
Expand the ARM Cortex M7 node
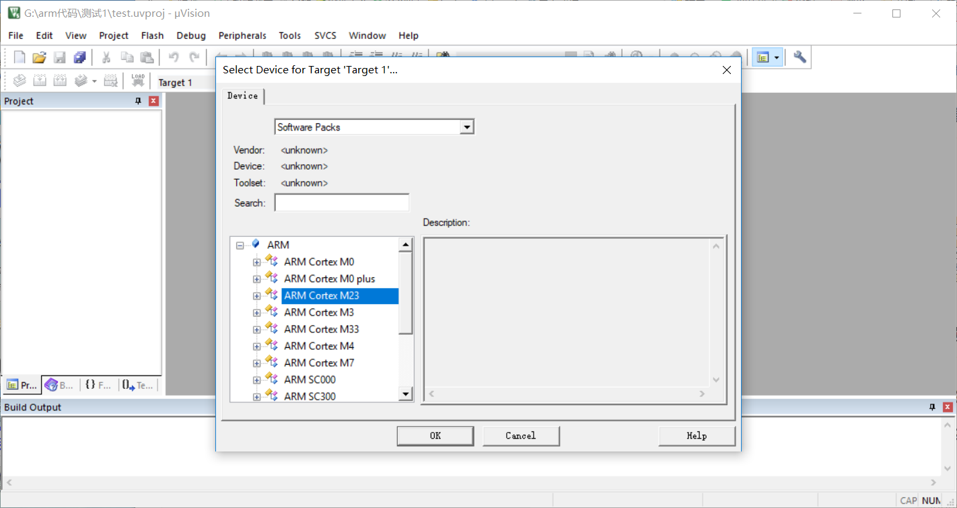(x=256, y=363)
